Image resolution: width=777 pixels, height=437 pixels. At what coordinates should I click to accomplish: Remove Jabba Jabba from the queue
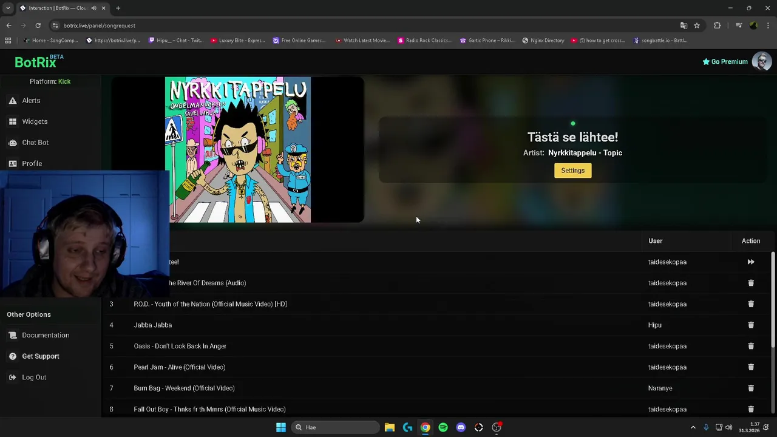coord(751,325)
